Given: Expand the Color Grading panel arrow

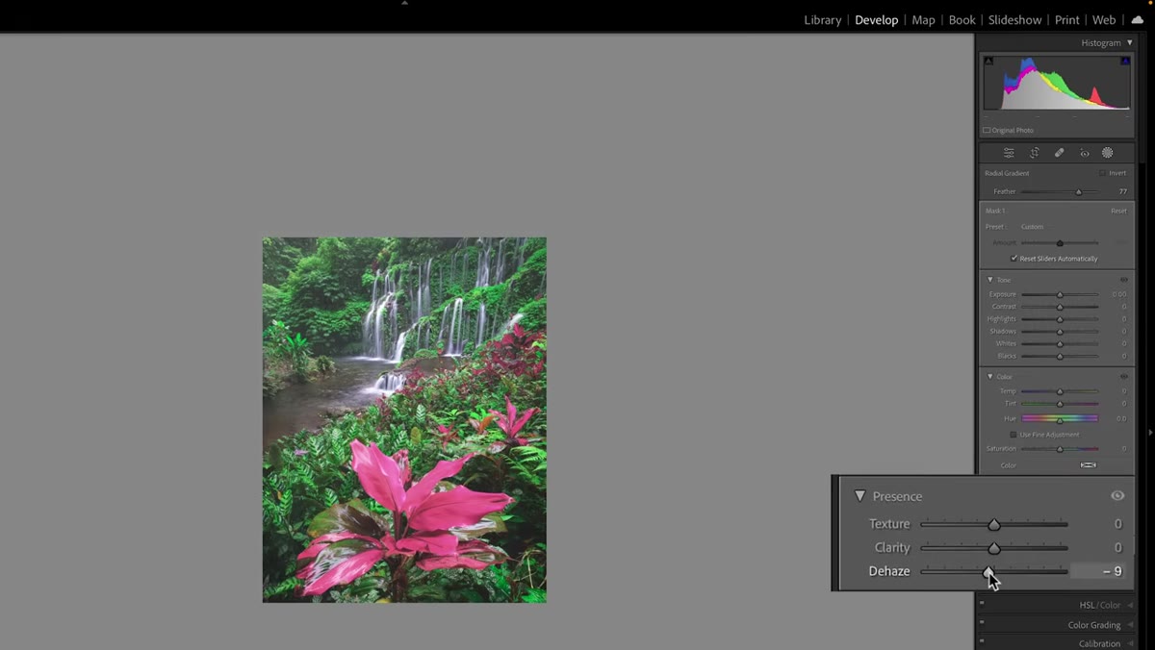Looking at the screenshot, I should pos(1130,625).
